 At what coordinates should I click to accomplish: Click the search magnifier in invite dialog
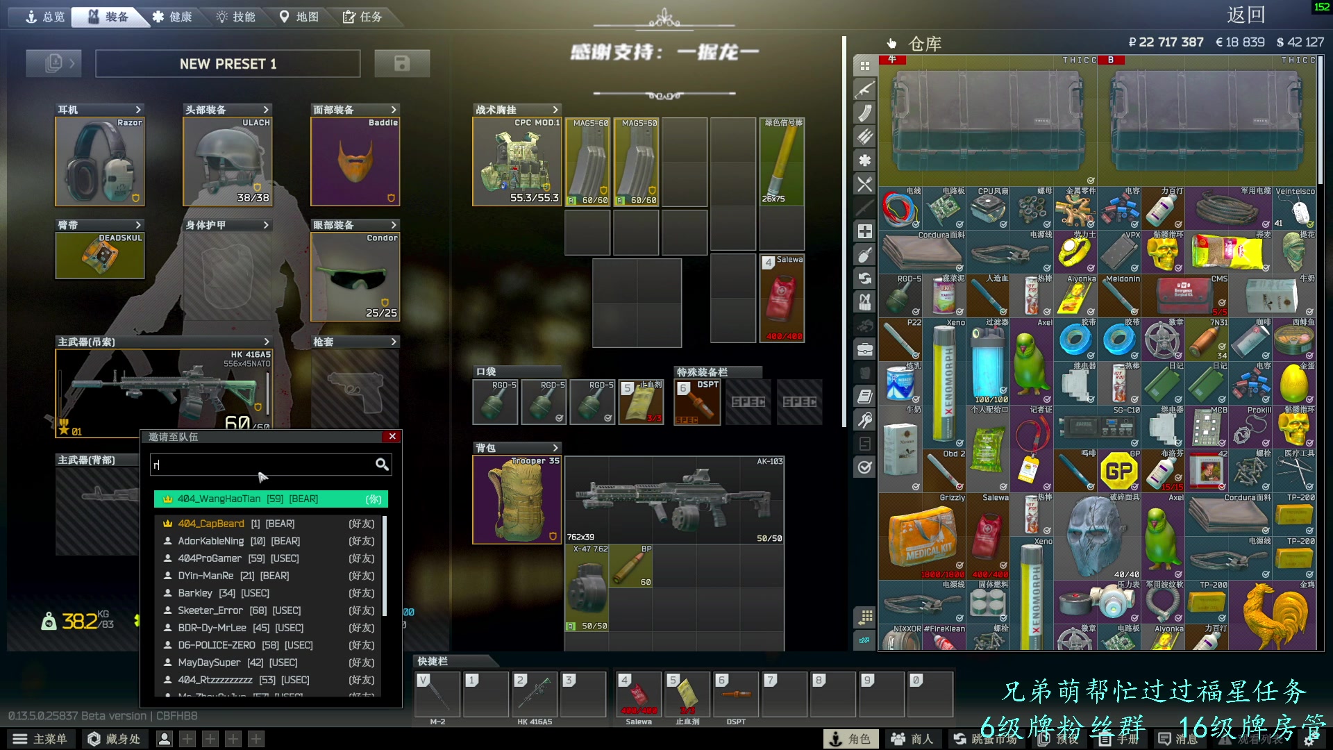coord(382,464)
